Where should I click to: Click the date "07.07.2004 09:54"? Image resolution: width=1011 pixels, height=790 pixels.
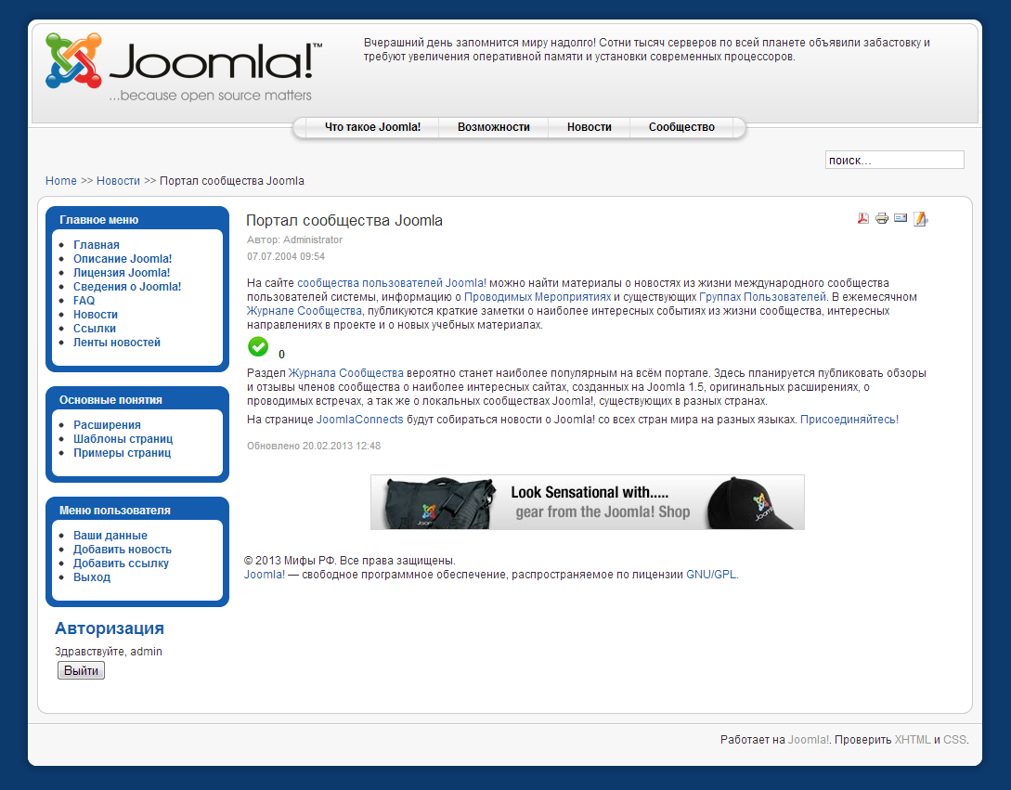point(286,256)
